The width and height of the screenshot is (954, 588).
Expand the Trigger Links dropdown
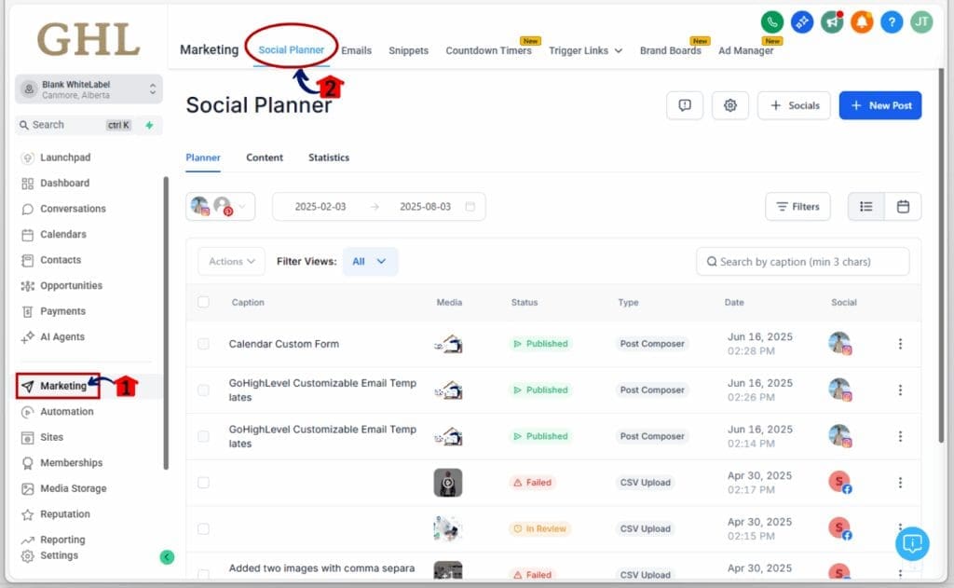(x=585, y=50)
